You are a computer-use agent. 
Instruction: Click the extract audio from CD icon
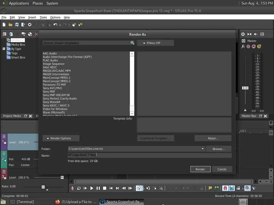30,34
